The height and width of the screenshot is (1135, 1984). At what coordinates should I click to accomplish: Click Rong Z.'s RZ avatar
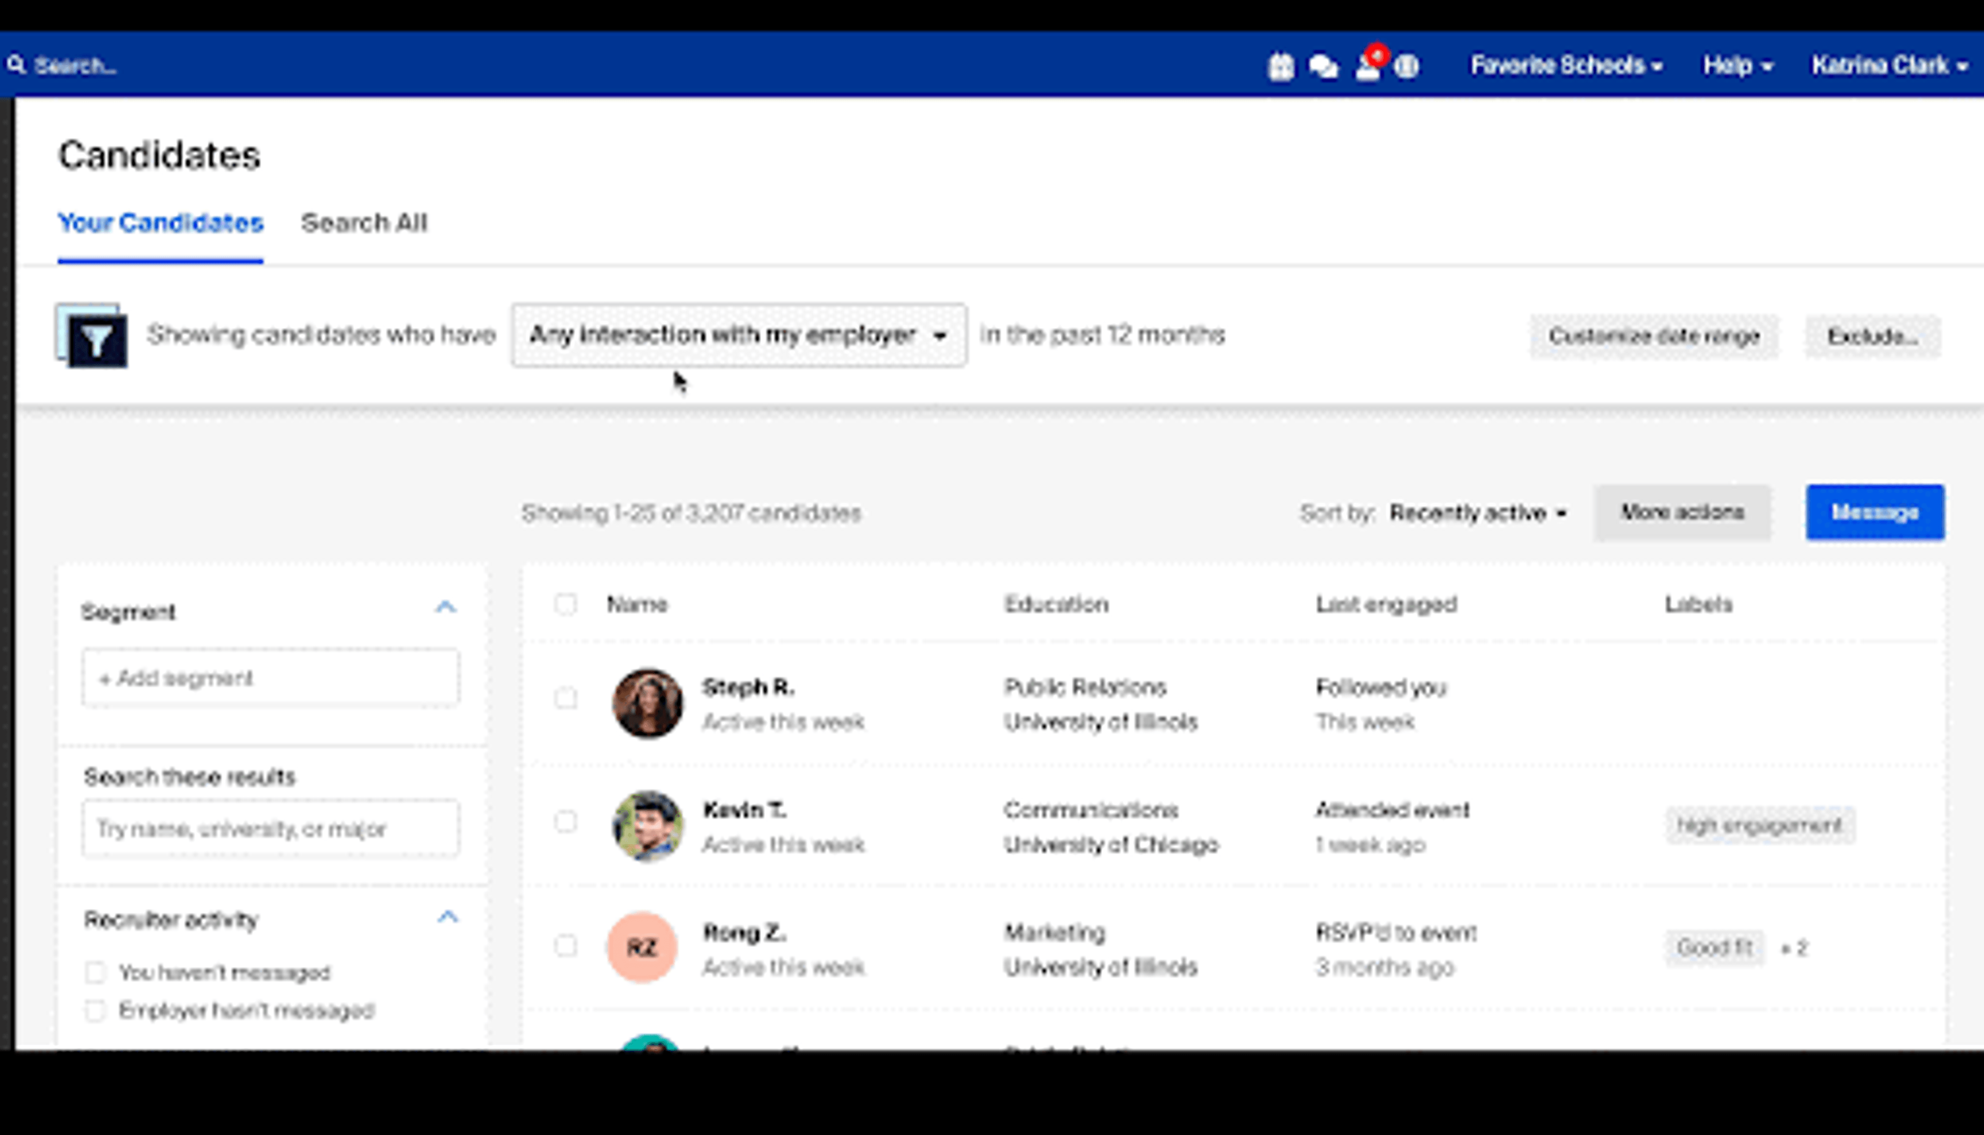(642, 947)
